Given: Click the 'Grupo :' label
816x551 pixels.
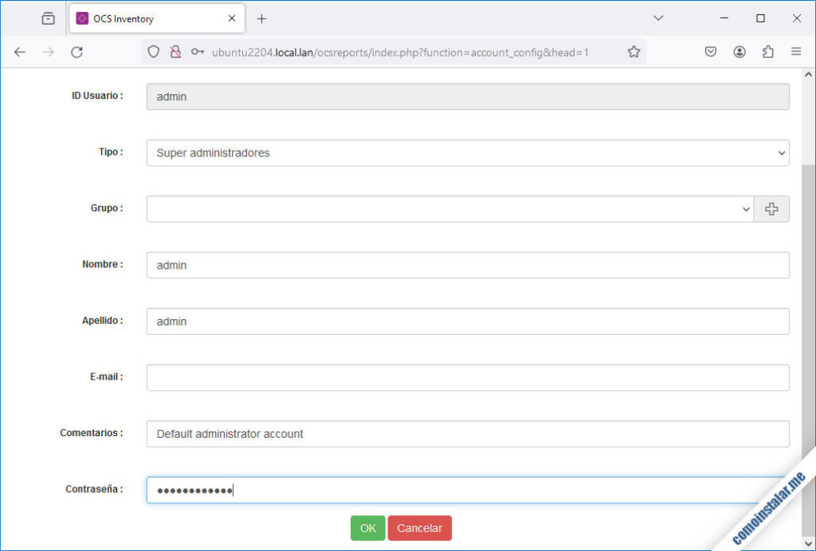Looking at the screenshot, I should tap(107, 208).
